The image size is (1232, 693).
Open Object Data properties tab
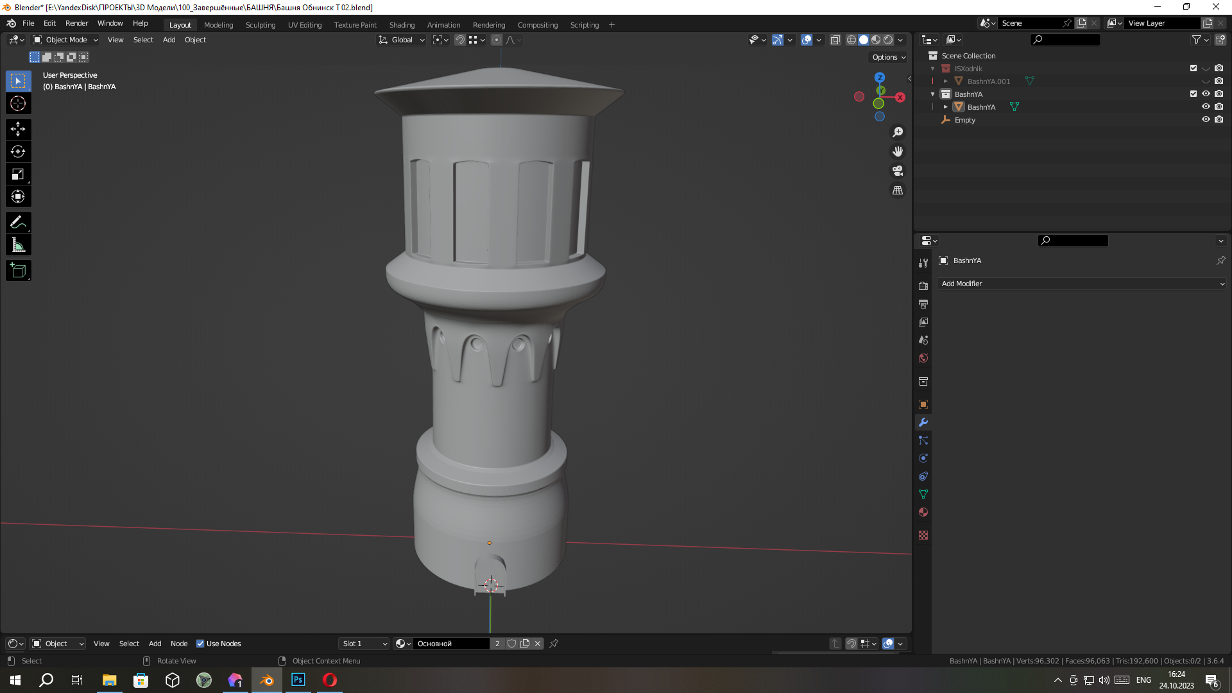point(923,494)
